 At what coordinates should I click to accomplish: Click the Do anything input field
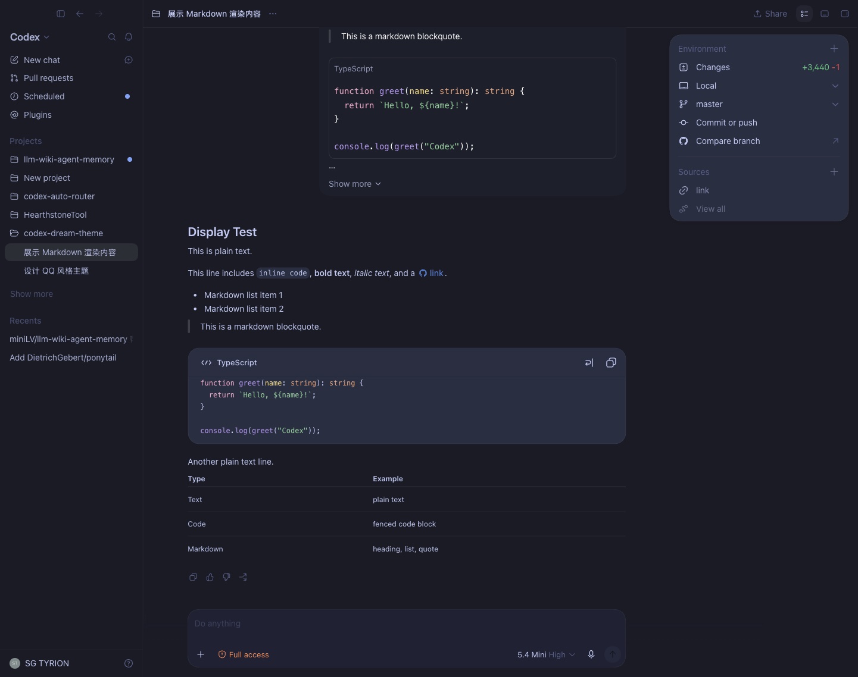[x=407, y=623]
